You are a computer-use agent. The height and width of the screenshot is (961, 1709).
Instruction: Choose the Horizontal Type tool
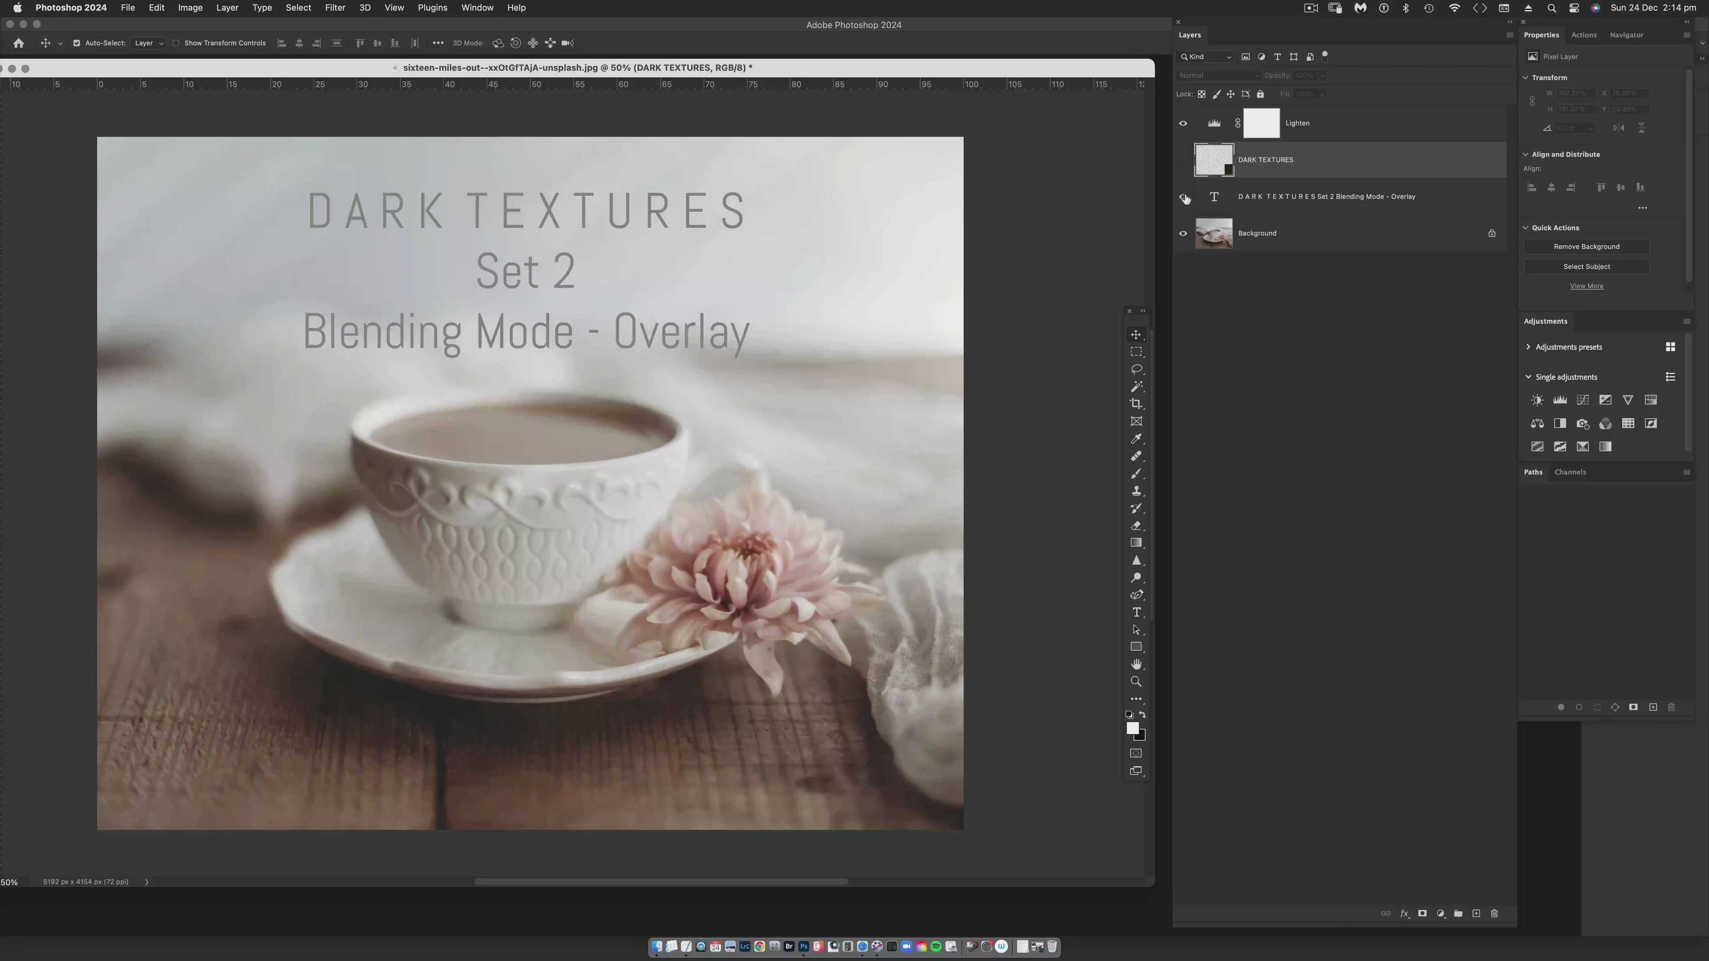tap(1137, 612)
